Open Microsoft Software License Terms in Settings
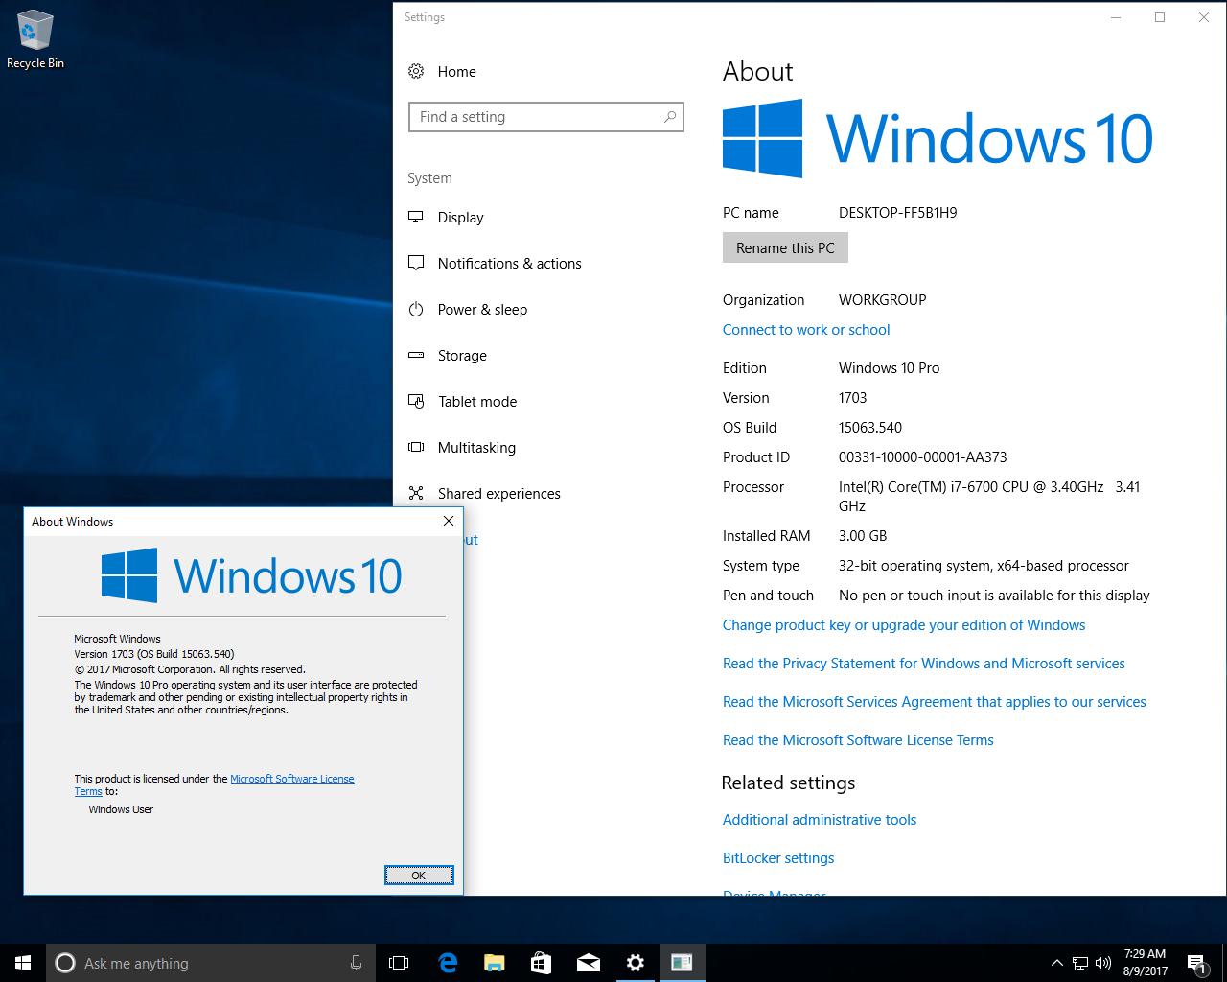This screenshot has width=1227, height=982. point(858,740)
